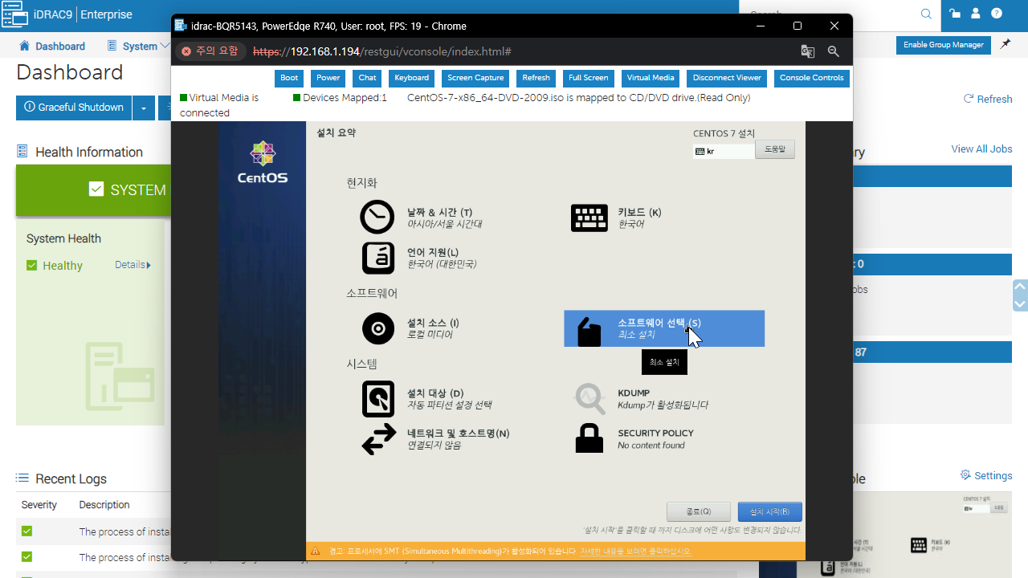1028x578 pixels.
Task: Click iDRAC search magnifier icon
Action: tap(926, 14)
